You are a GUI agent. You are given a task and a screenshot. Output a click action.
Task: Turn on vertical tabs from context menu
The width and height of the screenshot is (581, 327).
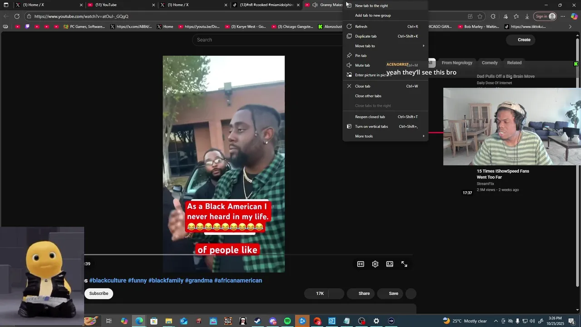[x=385, y=127]
